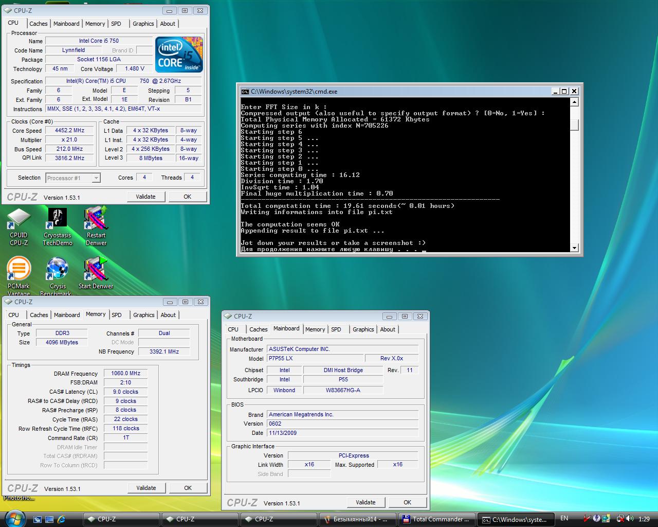The width and height of the screenshot is (658, 527).
Task: Click motherboard Model value P7P55 LX
Action: (315, 358)
